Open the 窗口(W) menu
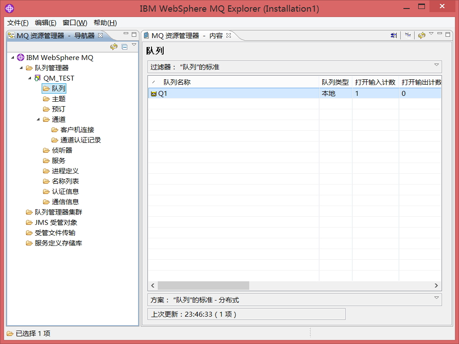Image resolution: width=459 pixels, height=344 pixels. tap(75, 23)
